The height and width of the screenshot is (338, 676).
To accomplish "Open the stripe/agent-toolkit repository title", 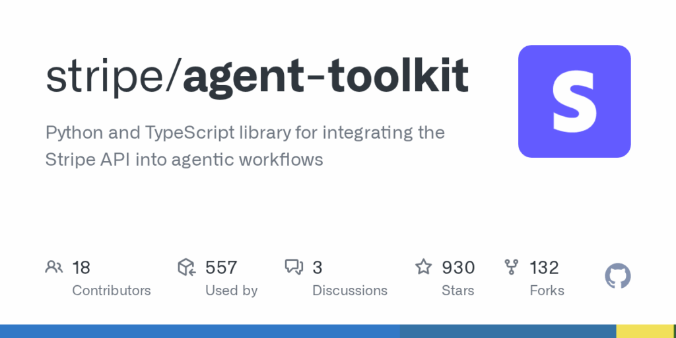I will 257,77.
